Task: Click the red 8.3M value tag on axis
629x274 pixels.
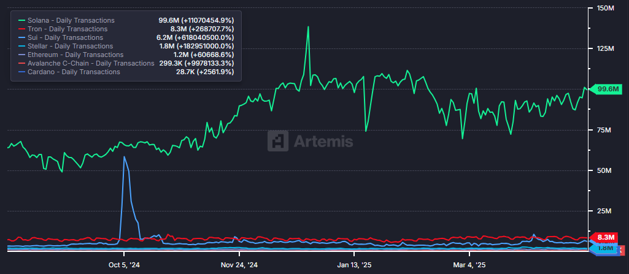Action: (605, 237)
